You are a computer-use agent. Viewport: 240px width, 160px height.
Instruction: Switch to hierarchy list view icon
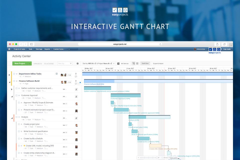(x=133, y=63)
